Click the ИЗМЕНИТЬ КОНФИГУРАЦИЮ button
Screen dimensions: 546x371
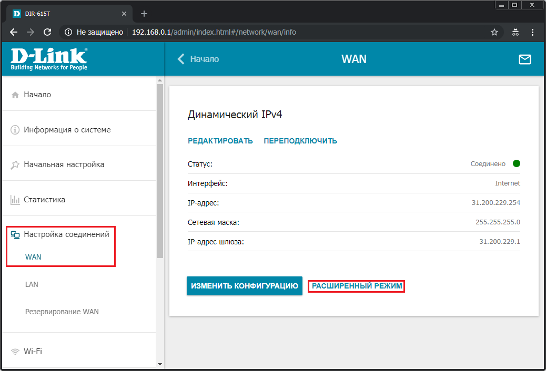245,286
